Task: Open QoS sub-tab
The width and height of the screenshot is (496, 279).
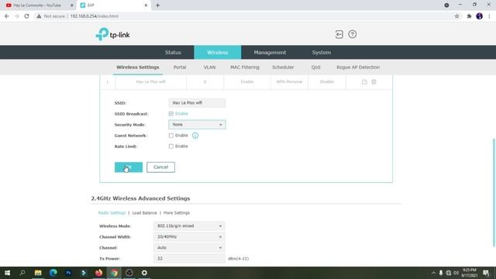Action: tap(315, 67)
